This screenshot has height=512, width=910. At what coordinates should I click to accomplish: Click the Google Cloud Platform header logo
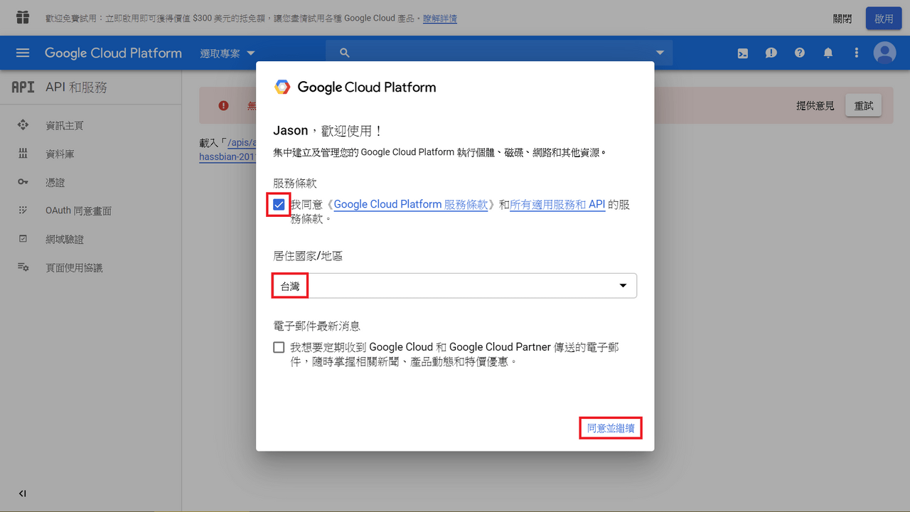click(x=113, y=53)
